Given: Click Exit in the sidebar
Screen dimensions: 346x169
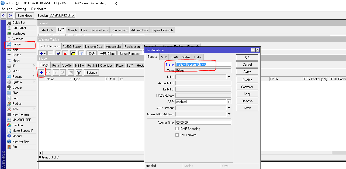Looking at the screenshot, I should [15, 147].
